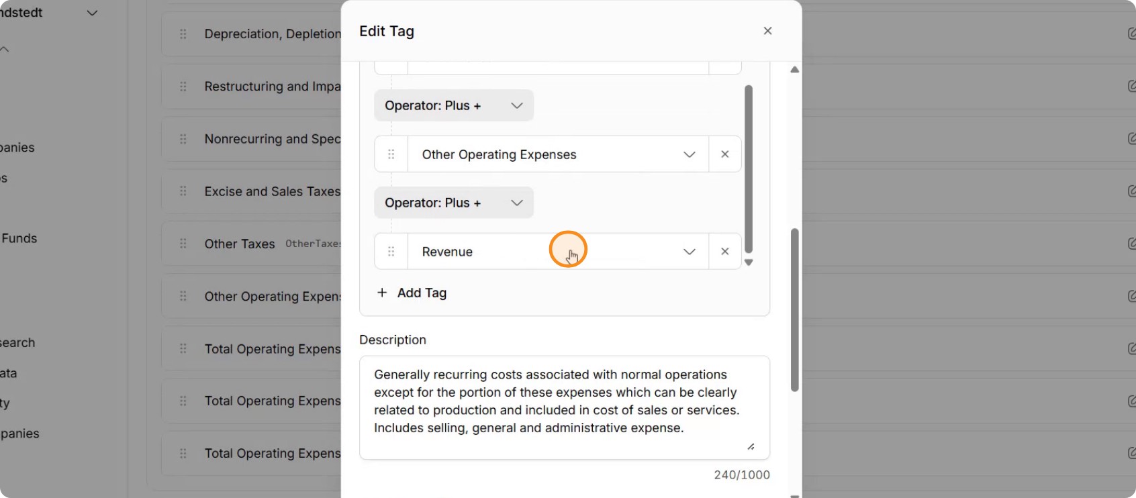Collapse the sidebar section with up chevron
Screen dimensions: 1136x498
click(4, 49)
